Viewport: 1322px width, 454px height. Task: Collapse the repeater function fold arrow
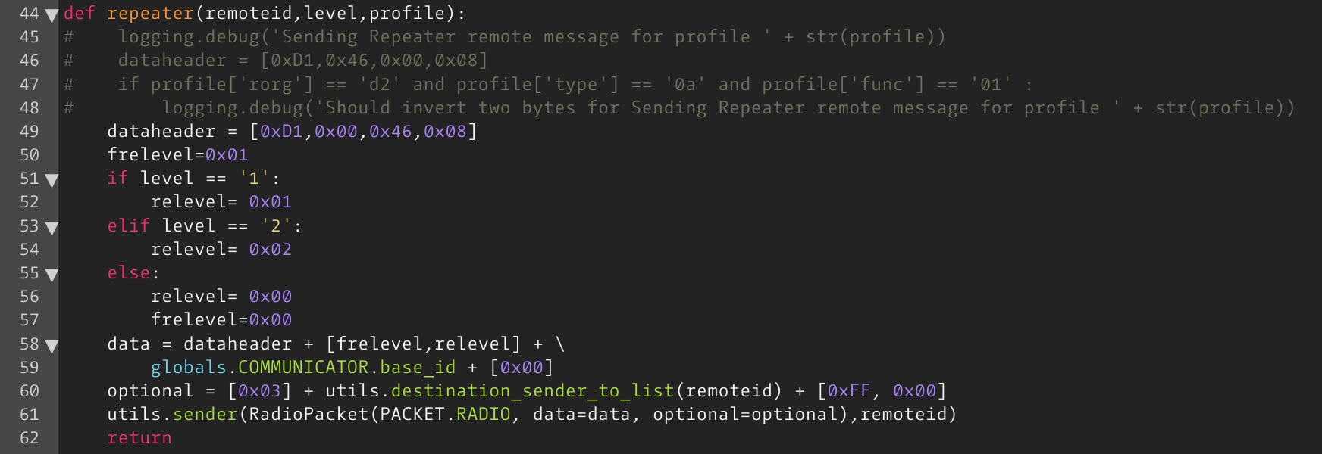pos(52,14)
